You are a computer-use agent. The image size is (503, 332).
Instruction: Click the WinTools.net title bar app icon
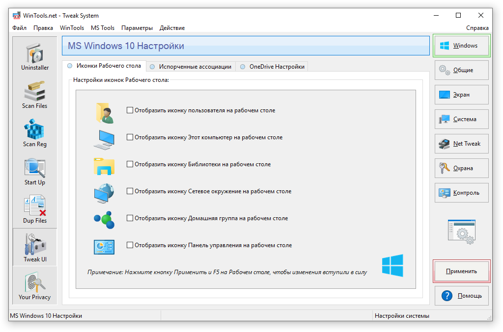16,15
